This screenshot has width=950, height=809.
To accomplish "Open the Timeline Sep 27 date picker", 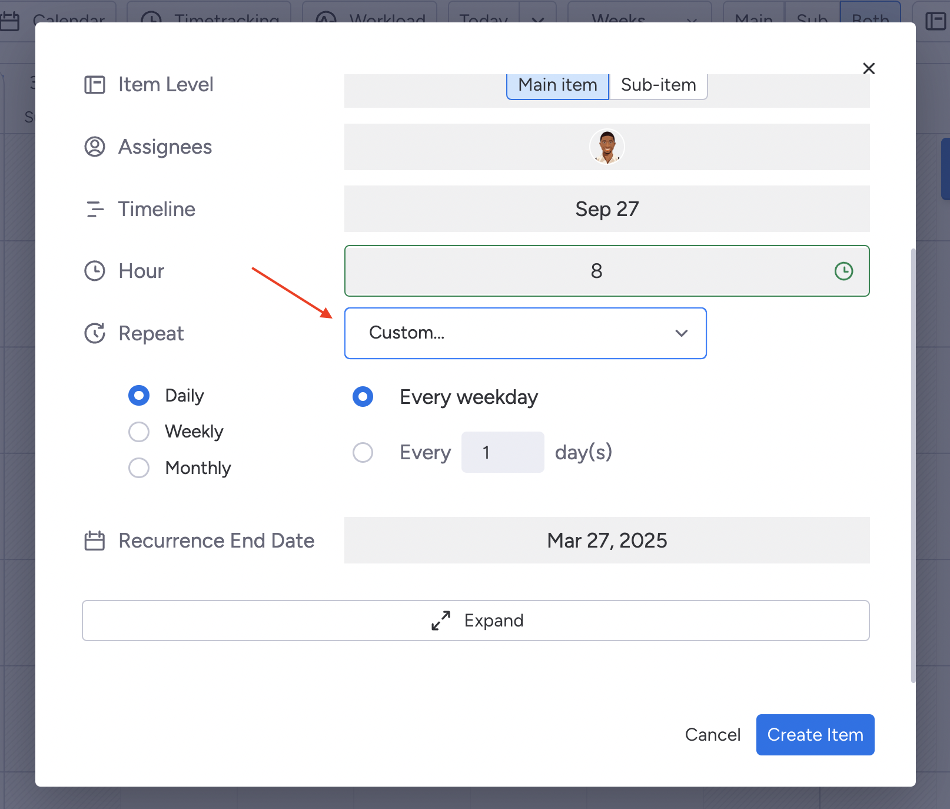I will (607, 209).
